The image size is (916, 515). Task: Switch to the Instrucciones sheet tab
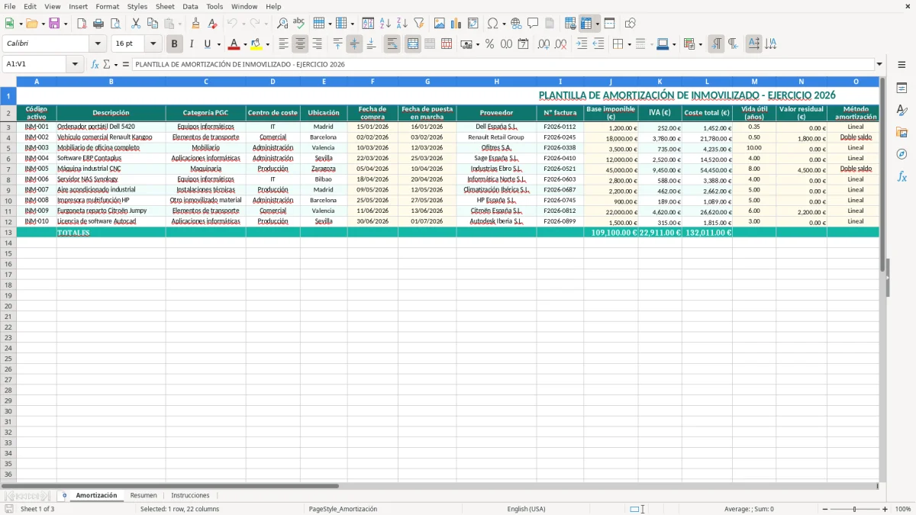point(190,495)
